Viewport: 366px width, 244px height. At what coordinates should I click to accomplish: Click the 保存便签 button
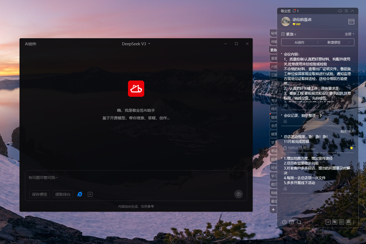click(40, 194)
